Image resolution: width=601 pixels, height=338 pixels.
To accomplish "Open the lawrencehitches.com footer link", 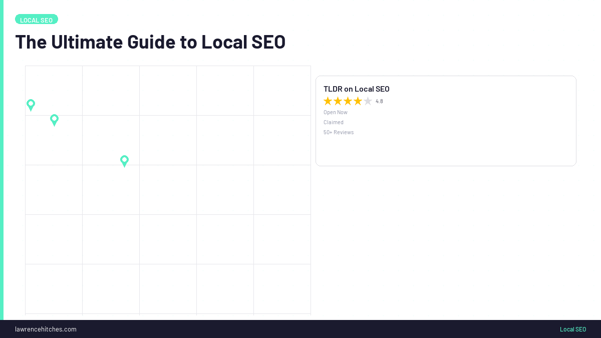I will click(x=46, y=329).
